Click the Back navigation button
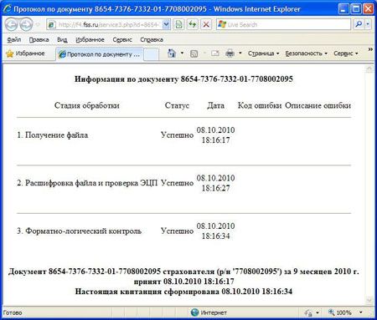Screen dimensions: 377x320 pyautogui.click(x=11, y=24)
